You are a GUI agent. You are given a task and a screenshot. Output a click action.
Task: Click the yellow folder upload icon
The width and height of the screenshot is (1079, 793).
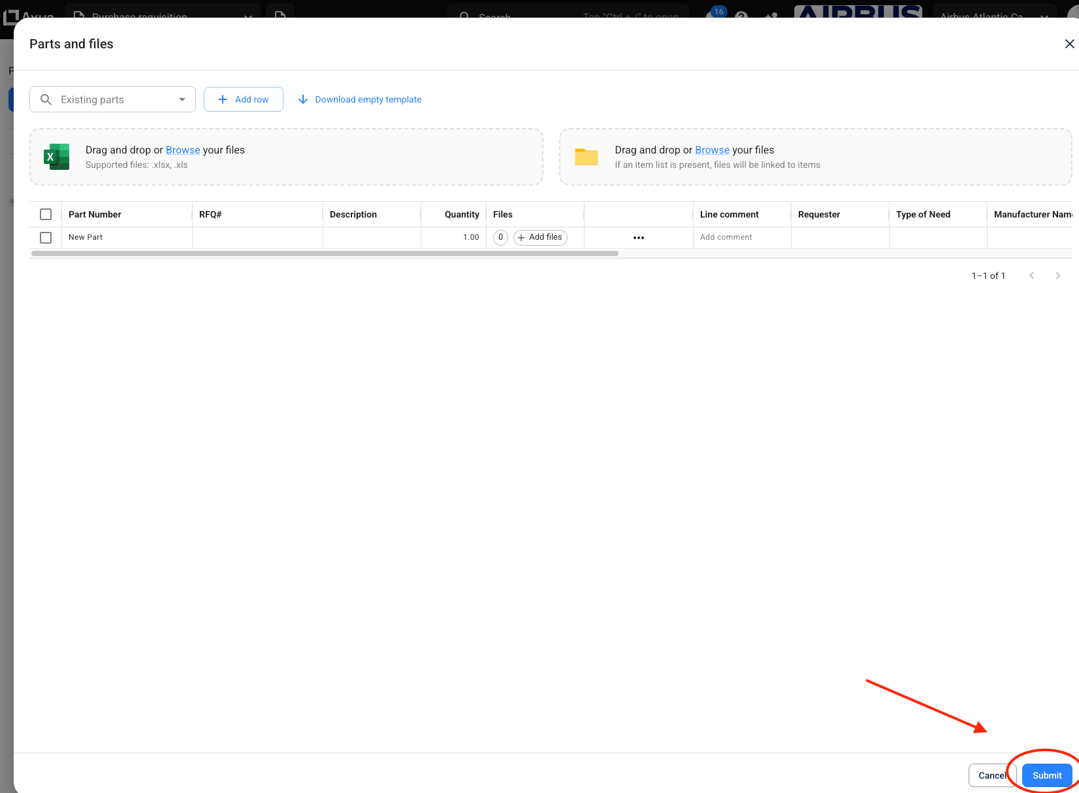coord(586,157)
